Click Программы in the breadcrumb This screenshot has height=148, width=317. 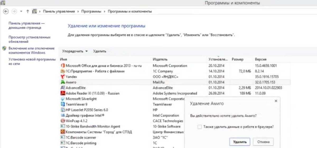tap(91, 12)
